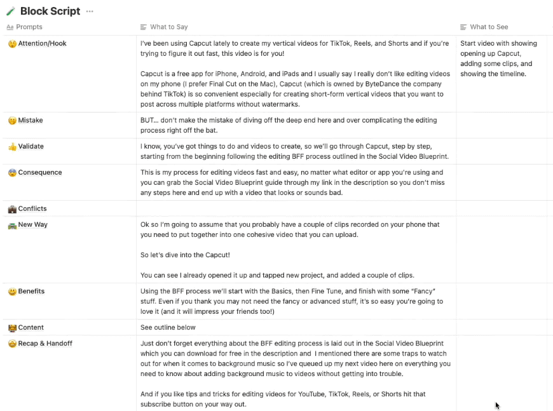The width and height of the screenshot is (553, 411).
Task: Click the empty What to See cell for Mistake
Action: pos(504,125)
